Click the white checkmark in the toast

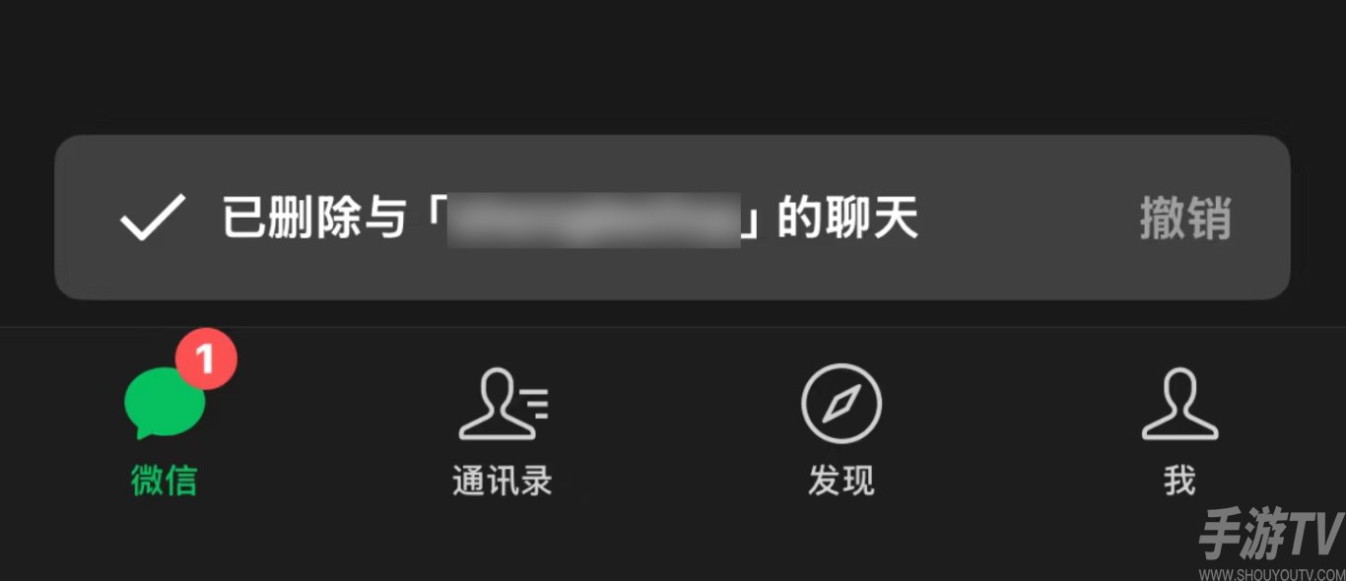(153, 218)
